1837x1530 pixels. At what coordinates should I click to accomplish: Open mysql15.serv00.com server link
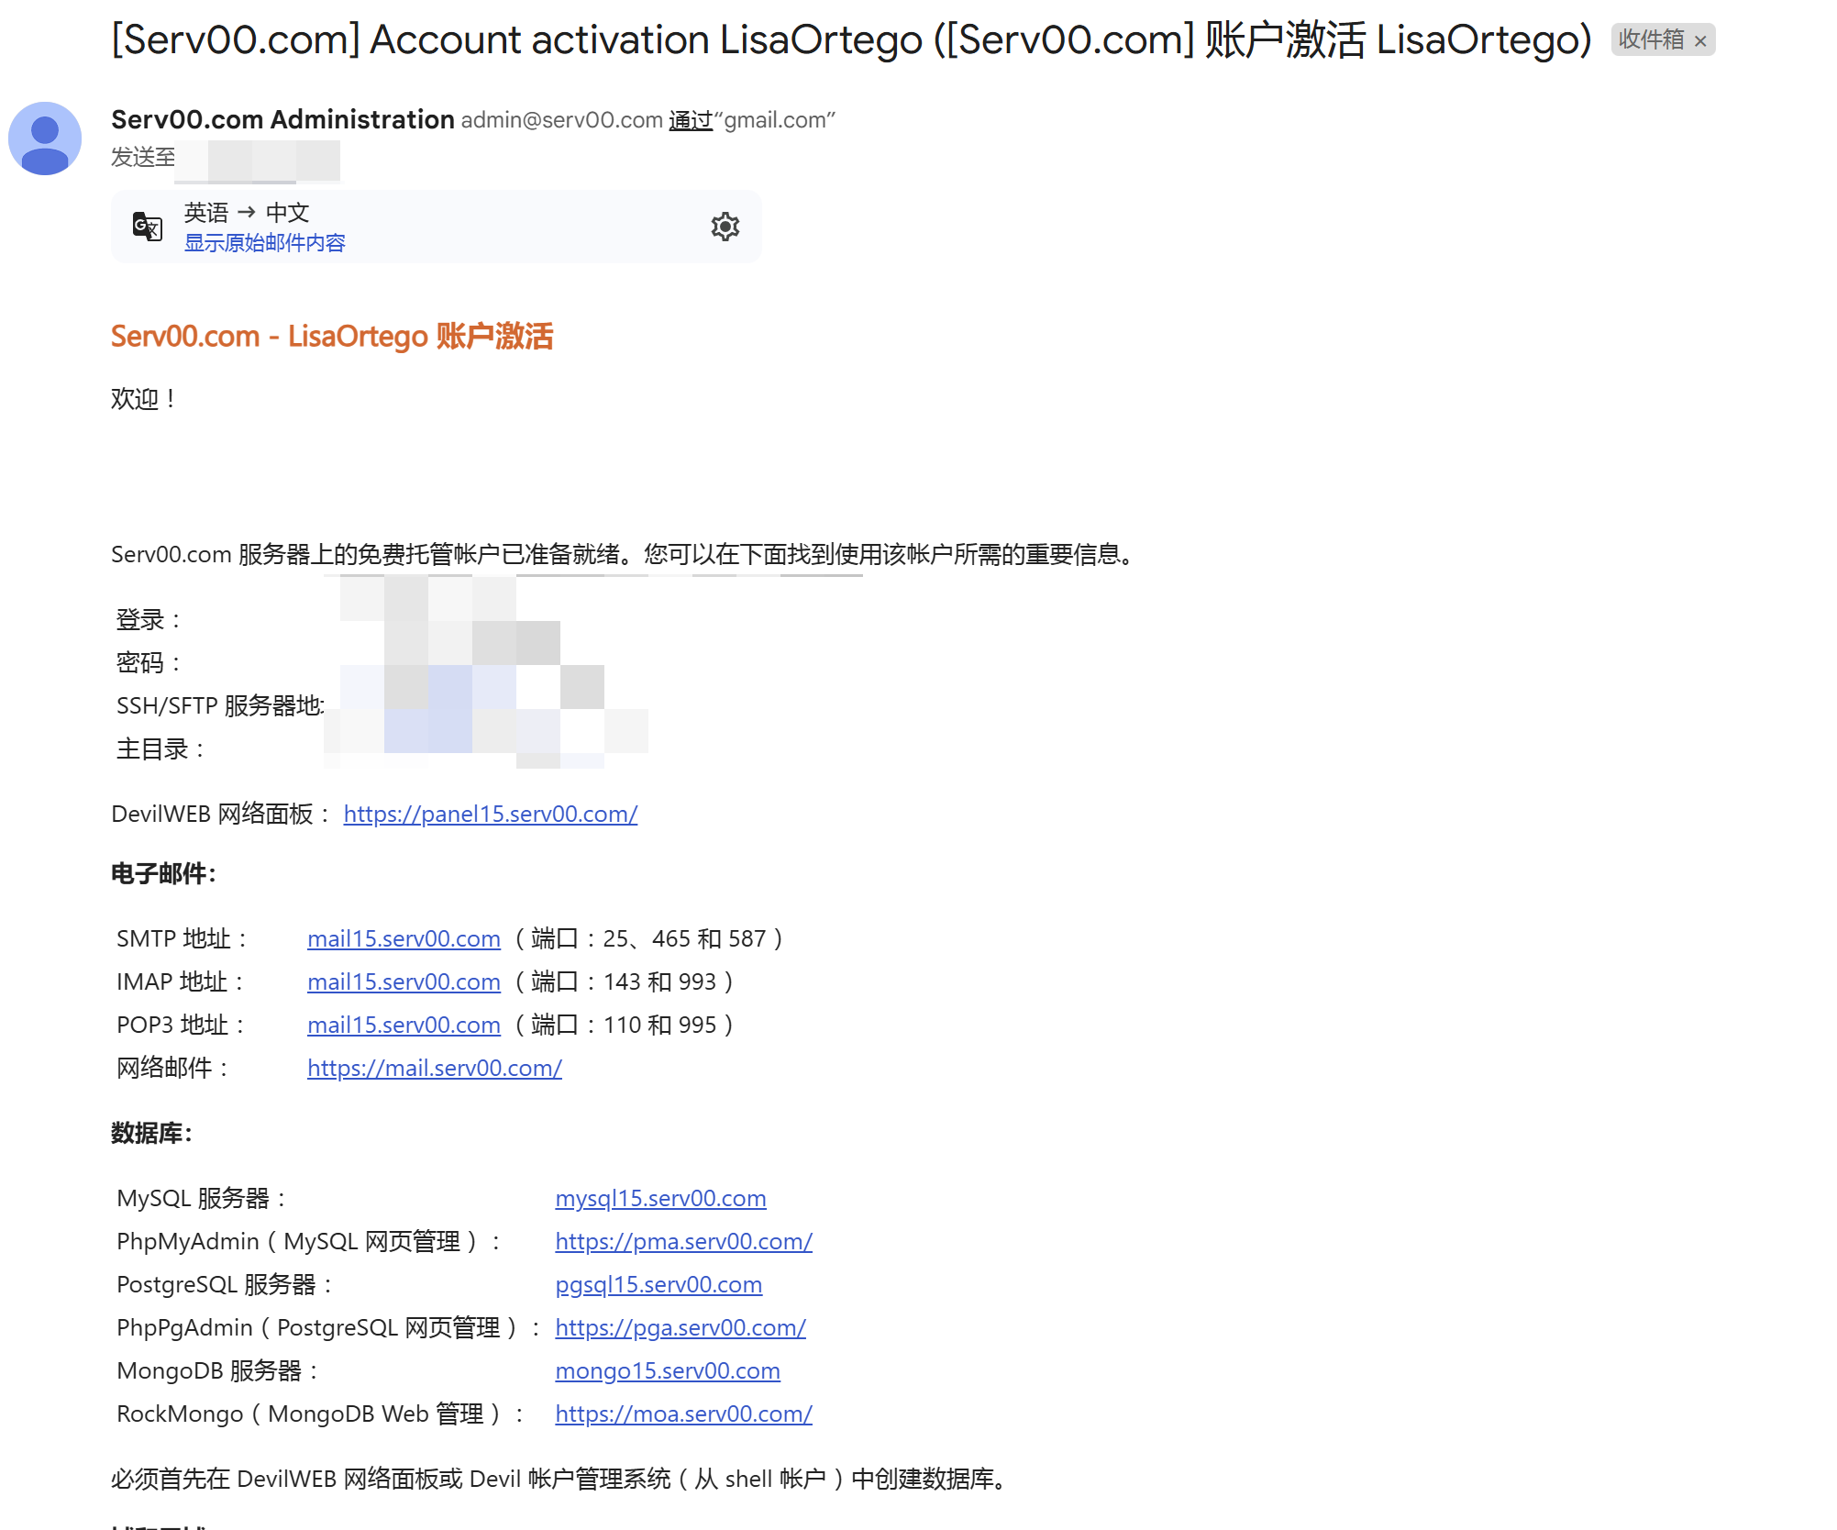point(660,1198)
